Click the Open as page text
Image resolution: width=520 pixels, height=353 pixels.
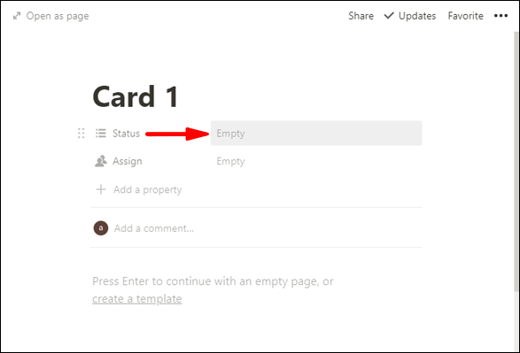click(x=58, y=16)
